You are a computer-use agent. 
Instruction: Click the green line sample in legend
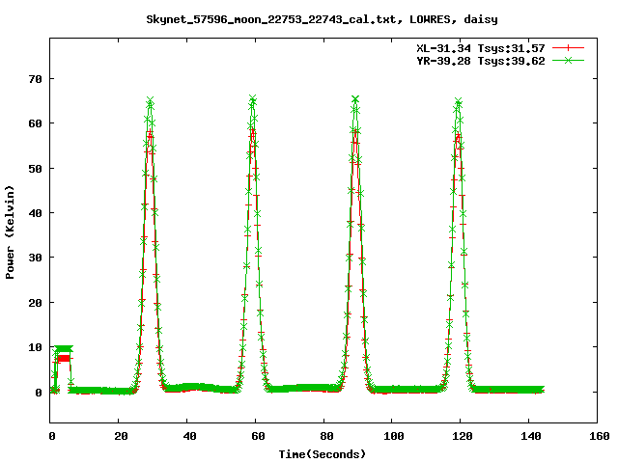568,61
